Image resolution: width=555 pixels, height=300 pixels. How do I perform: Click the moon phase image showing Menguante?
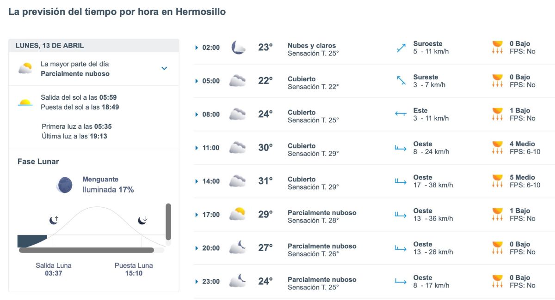[64, 185]
